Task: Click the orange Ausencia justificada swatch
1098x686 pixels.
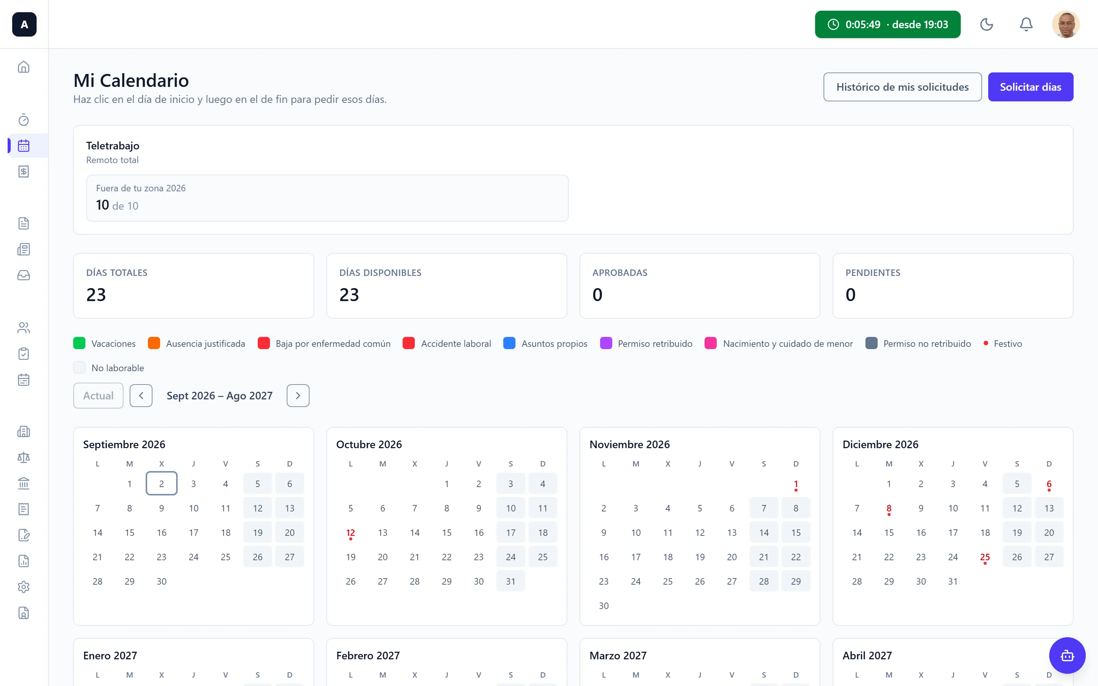Action: pyautogui.click(x=154, y=343)
